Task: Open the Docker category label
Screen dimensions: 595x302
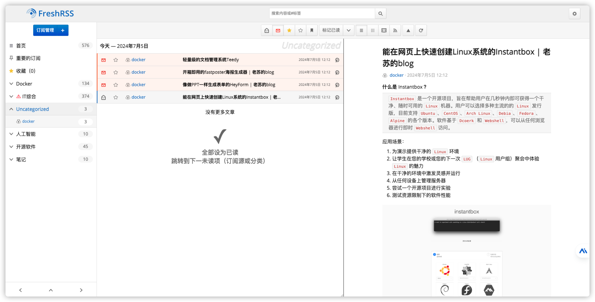Action: 24,84
